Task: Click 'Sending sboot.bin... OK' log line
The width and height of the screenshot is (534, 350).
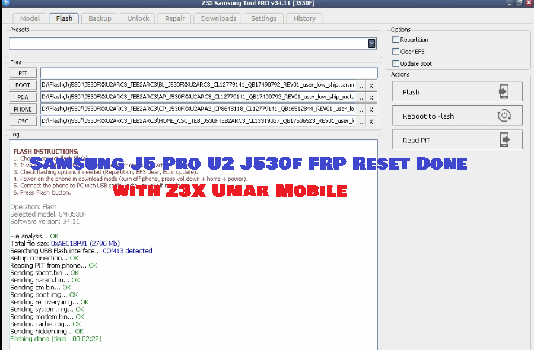Action: pyautogui.click(x=44, y=273)
